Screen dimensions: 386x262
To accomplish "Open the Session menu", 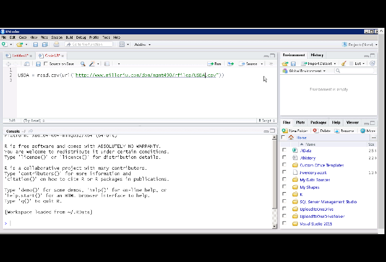I will [56, 37].
